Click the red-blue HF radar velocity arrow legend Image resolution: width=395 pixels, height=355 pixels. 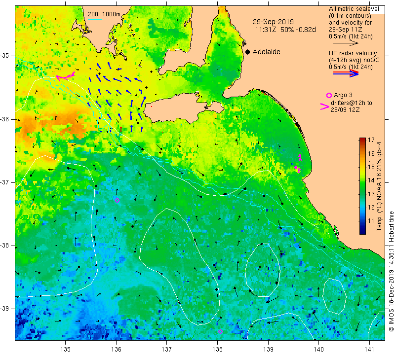(x=346, y=73)
